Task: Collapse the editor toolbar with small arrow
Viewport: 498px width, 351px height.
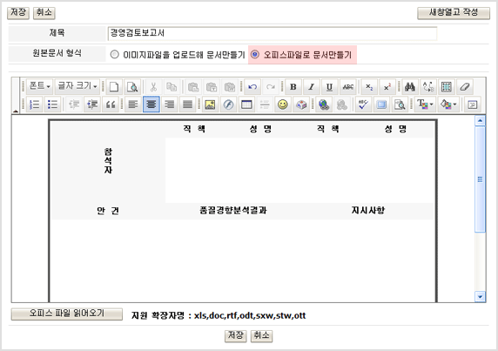Action: (16, 111)
